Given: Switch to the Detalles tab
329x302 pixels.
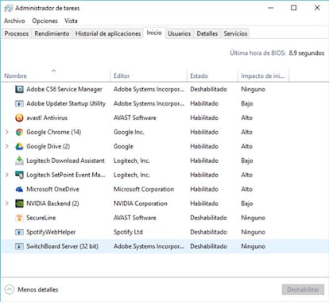Looking at the screenshot, I should (207, 33).
